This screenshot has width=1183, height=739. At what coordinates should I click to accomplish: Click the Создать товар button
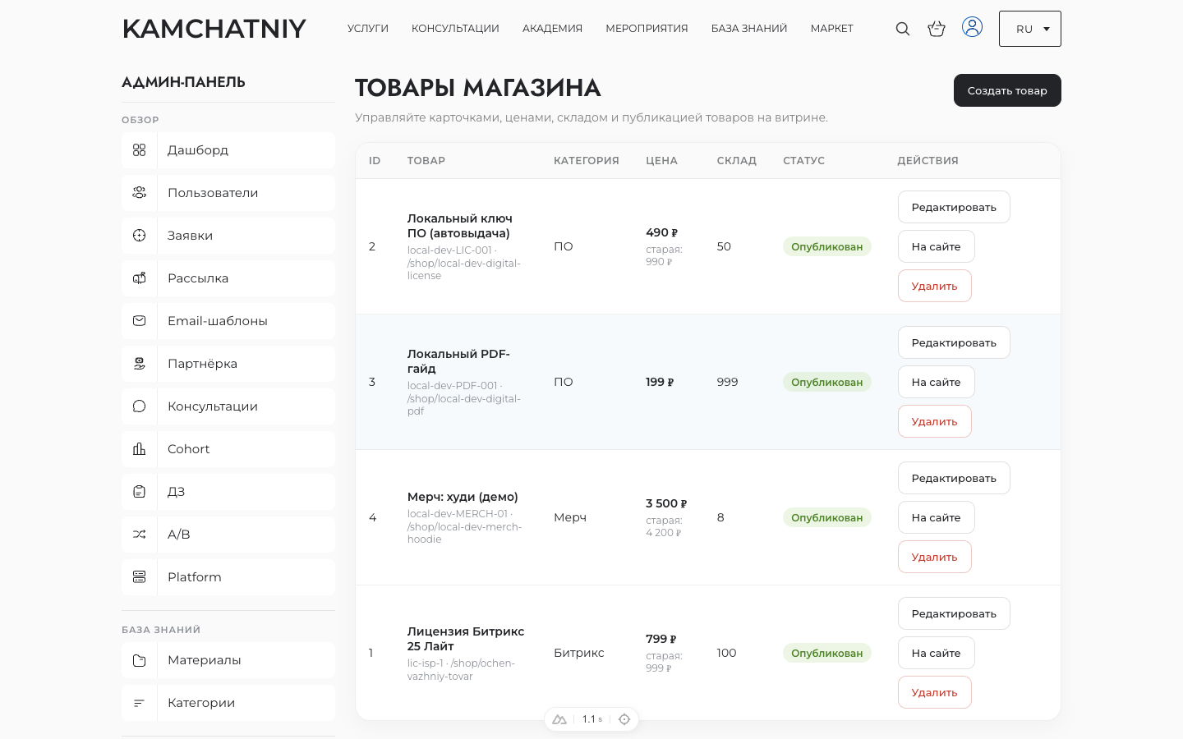1007,90
